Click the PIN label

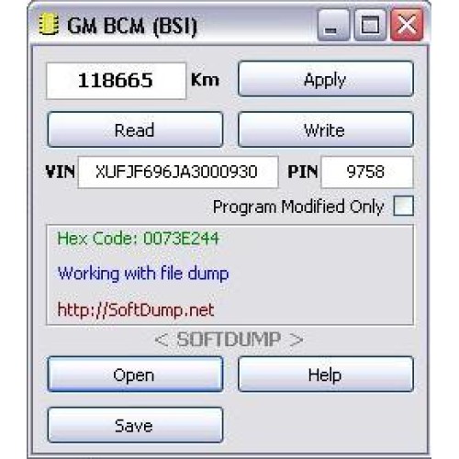pos(303,172)
